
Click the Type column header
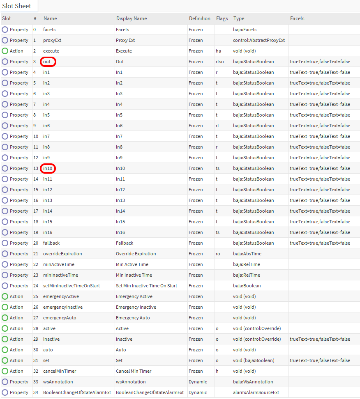point(239,18)
